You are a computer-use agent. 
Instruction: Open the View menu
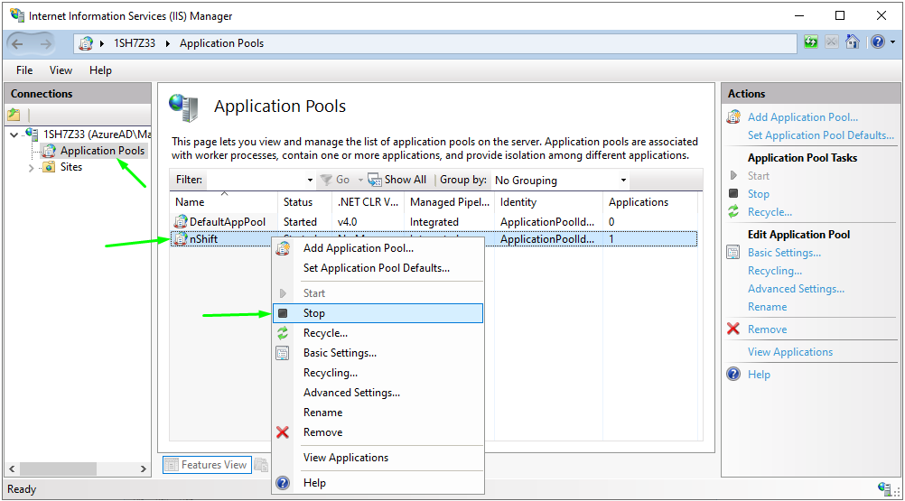coord(61,70)
